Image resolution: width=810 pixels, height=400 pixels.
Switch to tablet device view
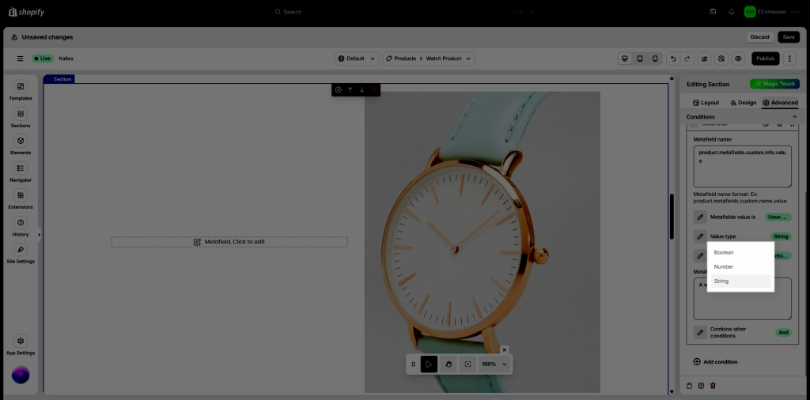[x=640, y=58]
